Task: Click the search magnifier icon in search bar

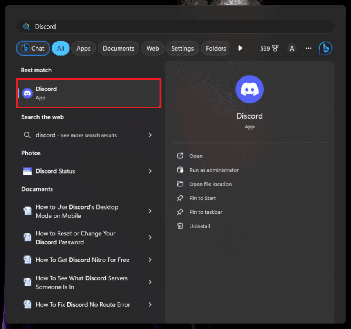Action: [26, 26]
